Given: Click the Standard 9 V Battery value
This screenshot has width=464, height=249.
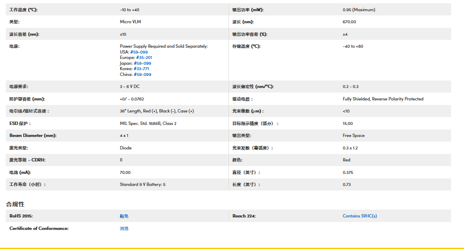Looking at the screenshot, I should (x=142, y=184).
